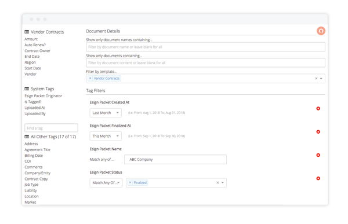Viewport: 348px width, 224px height.
Task: Choose the Uploaded By system tag
Action: tap(35, 113)
